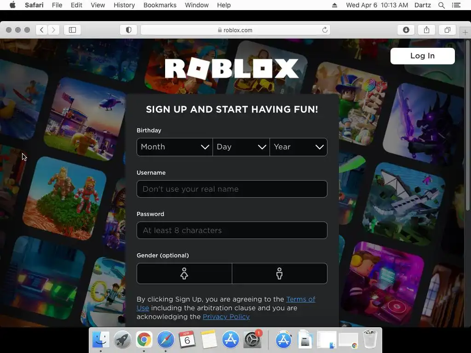Select the female gender option

(x=184, y=273)
